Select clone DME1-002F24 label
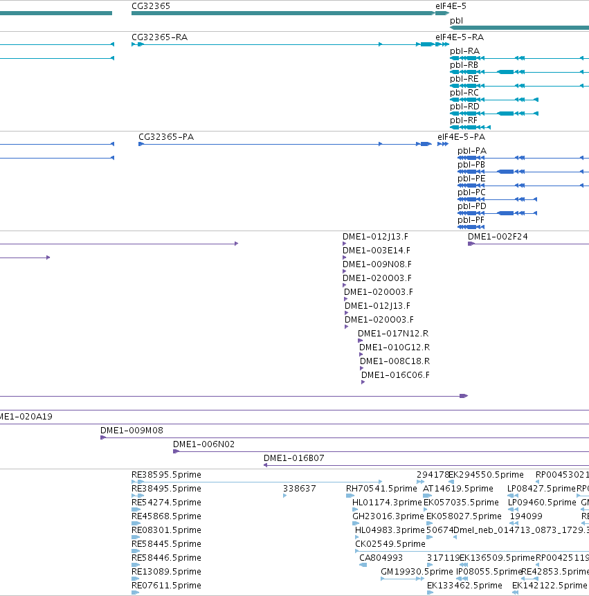589x596 pixels. pyautogui.click(x=498, y=237)
